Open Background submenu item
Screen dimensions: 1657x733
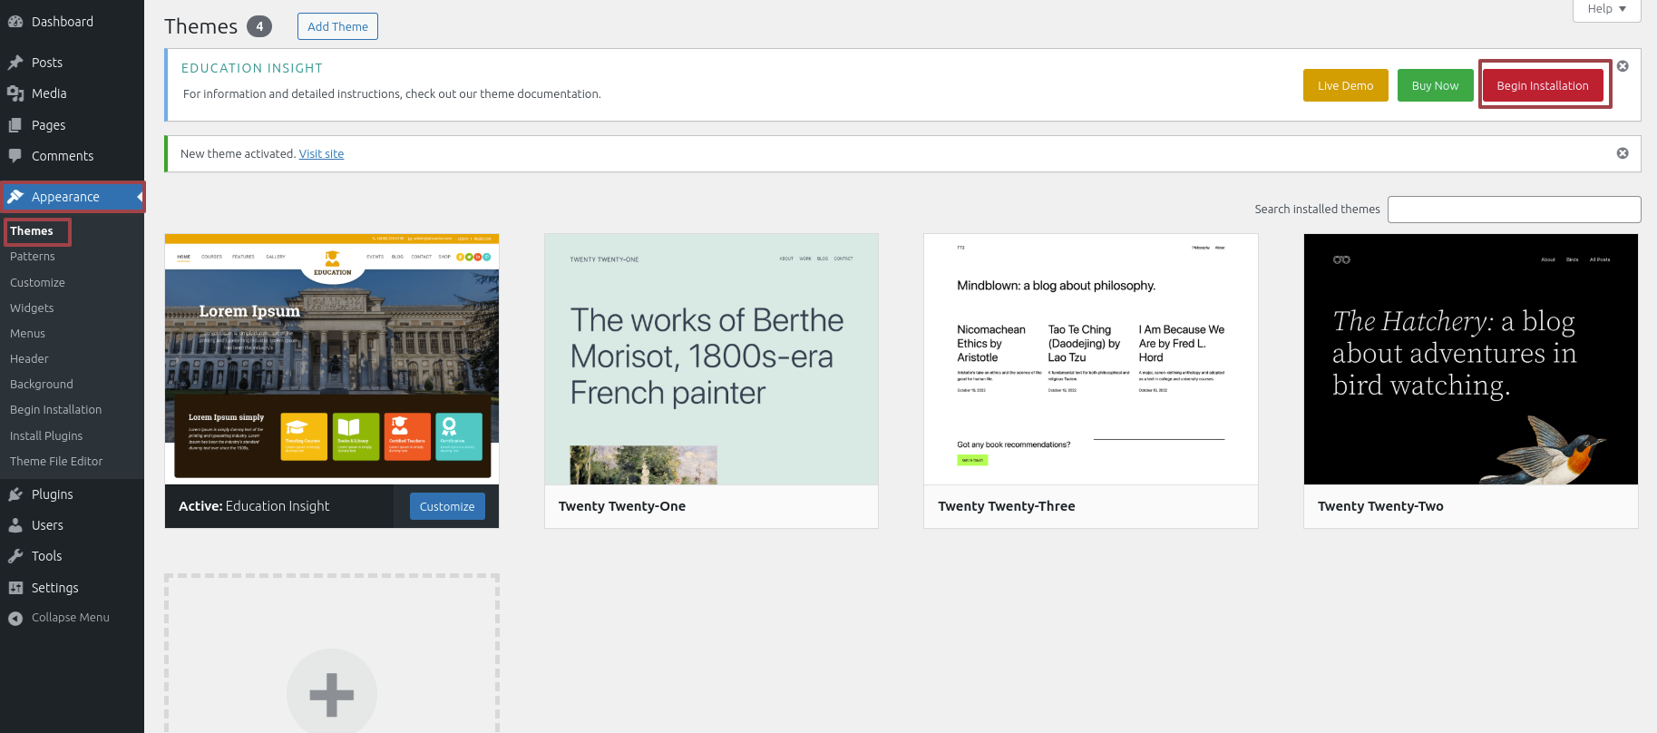42,385
